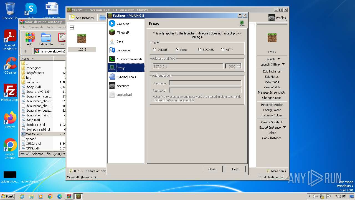Screen dimensions: 355x200
Task: Click the proxy port spinner 8080
Action: (233, 66)
